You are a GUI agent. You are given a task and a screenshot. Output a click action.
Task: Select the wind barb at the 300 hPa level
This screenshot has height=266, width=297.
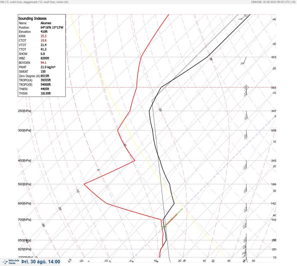[x=246, y=135]
